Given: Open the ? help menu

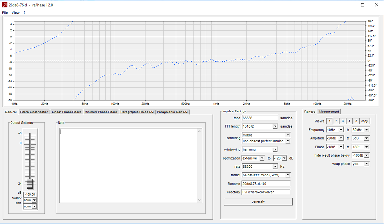Looking at the screenshot, I should (24, 13).
